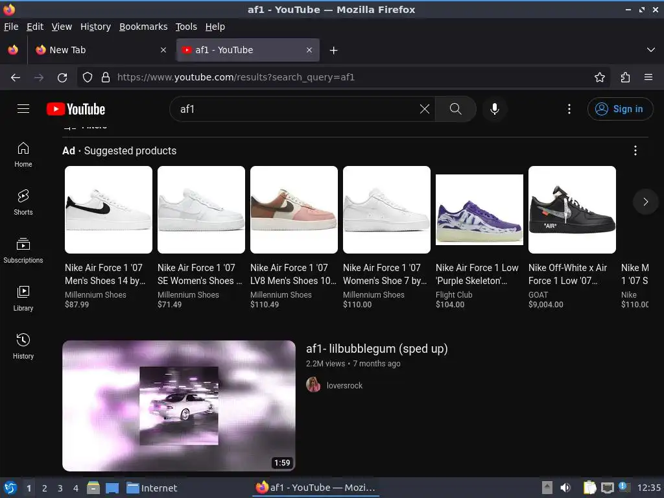Open file manager from taskbar
The height and width of the screenshot is (498, 664).
(93, 488)
